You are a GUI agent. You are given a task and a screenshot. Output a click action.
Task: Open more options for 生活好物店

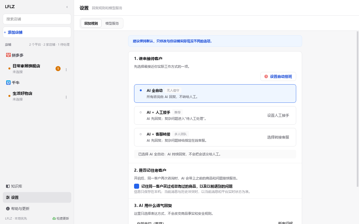point(66,97)
